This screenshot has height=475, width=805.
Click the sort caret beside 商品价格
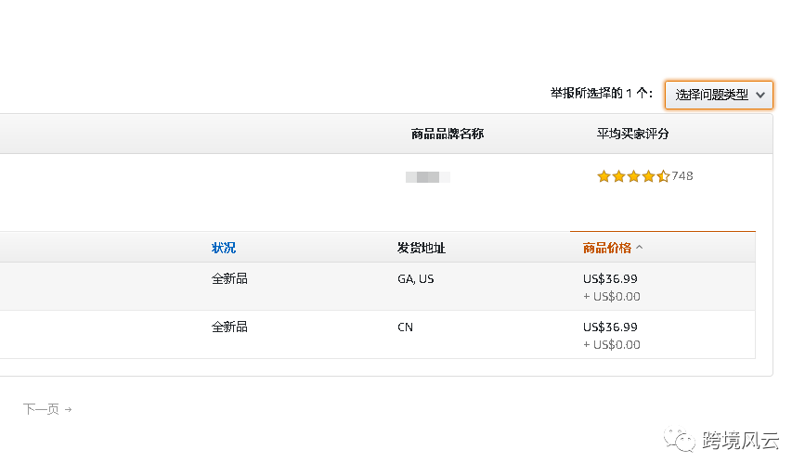click(x=640, y=248)
